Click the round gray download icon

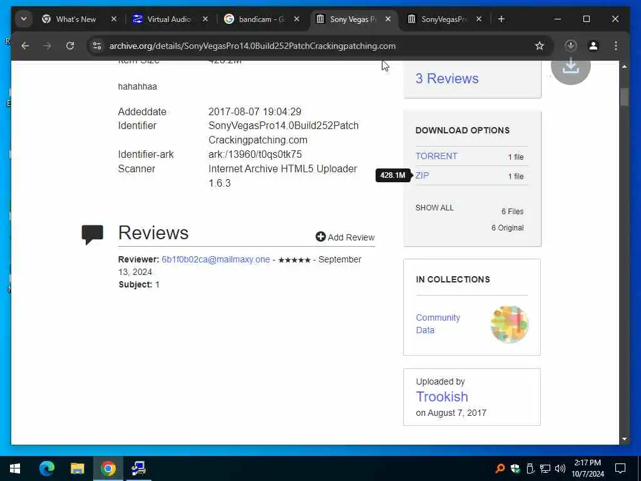(571, 70)
